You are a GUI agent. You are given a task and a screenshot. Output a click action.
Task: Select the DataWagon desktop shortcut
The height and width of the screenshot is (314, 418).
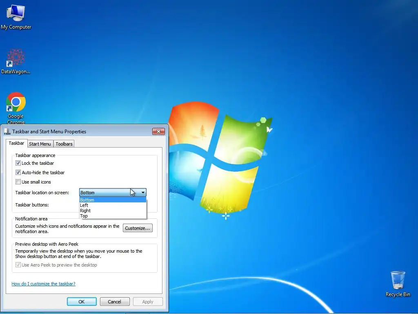[x=16, y=61]
